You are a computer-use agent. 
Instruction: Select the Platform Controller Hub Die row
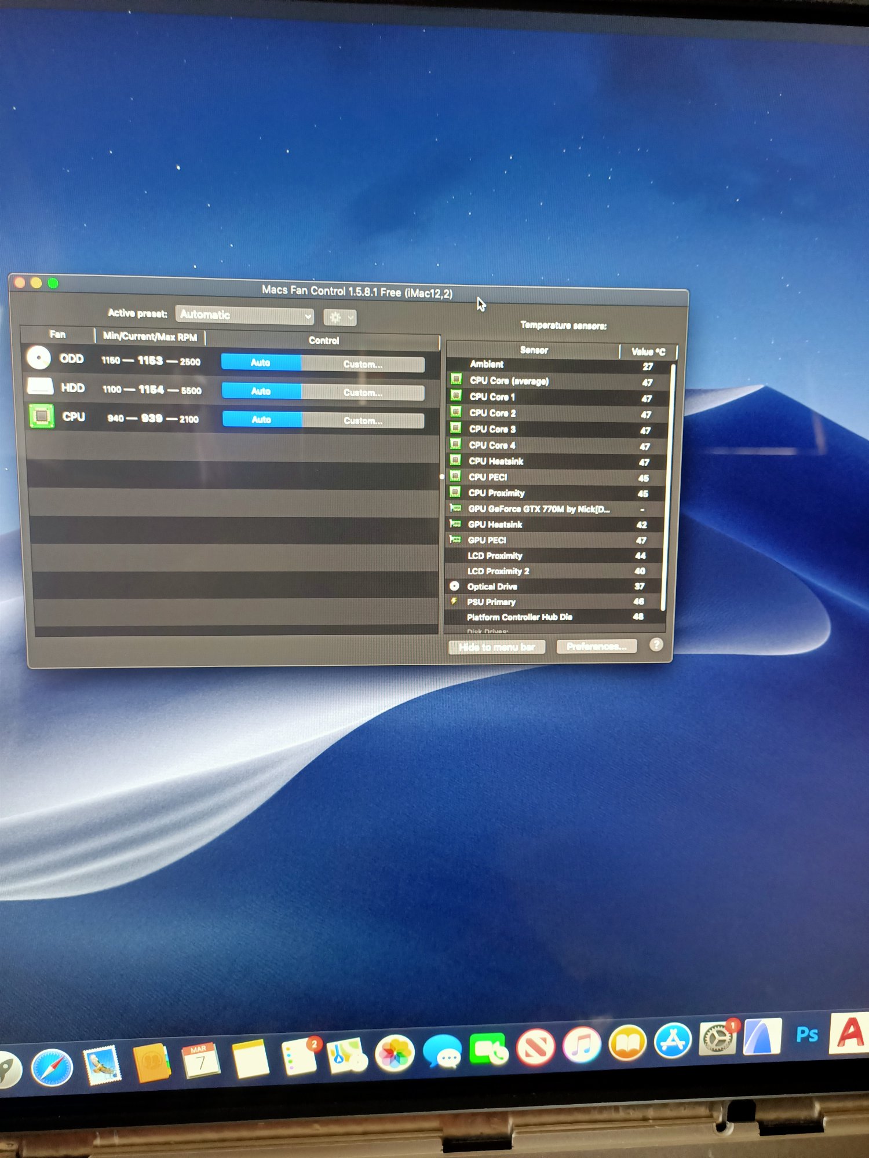click(x=554, y=617)
